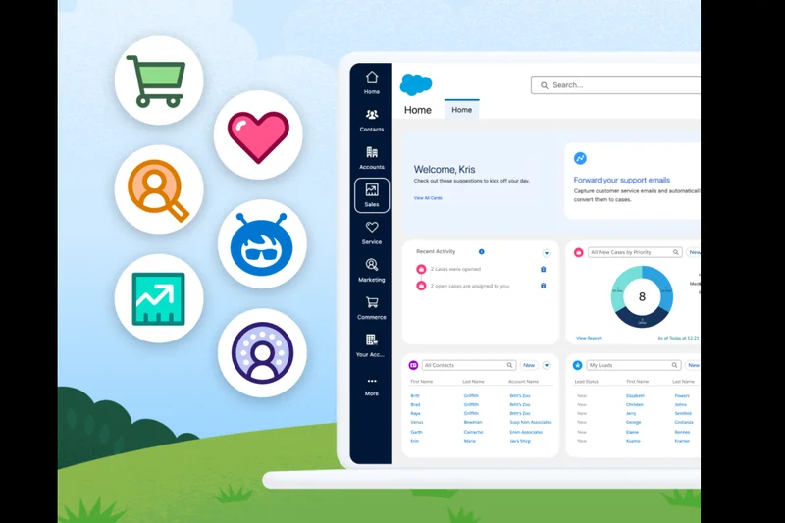Click the purple Contacts icon beside All Contacts
This screenshot has width=785, height=523.
pyautogui.click(x=413, y=365)
